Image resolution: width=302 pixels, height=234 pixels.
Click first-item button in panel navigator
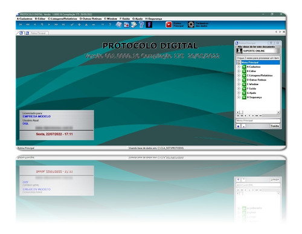point(238,115)
